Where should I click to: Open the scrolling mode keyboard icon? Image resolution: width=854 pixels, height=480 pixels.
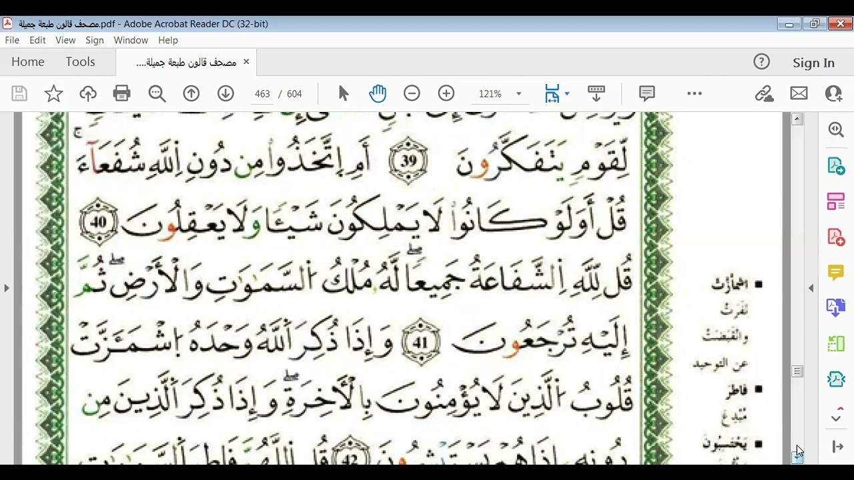point(596,93)
